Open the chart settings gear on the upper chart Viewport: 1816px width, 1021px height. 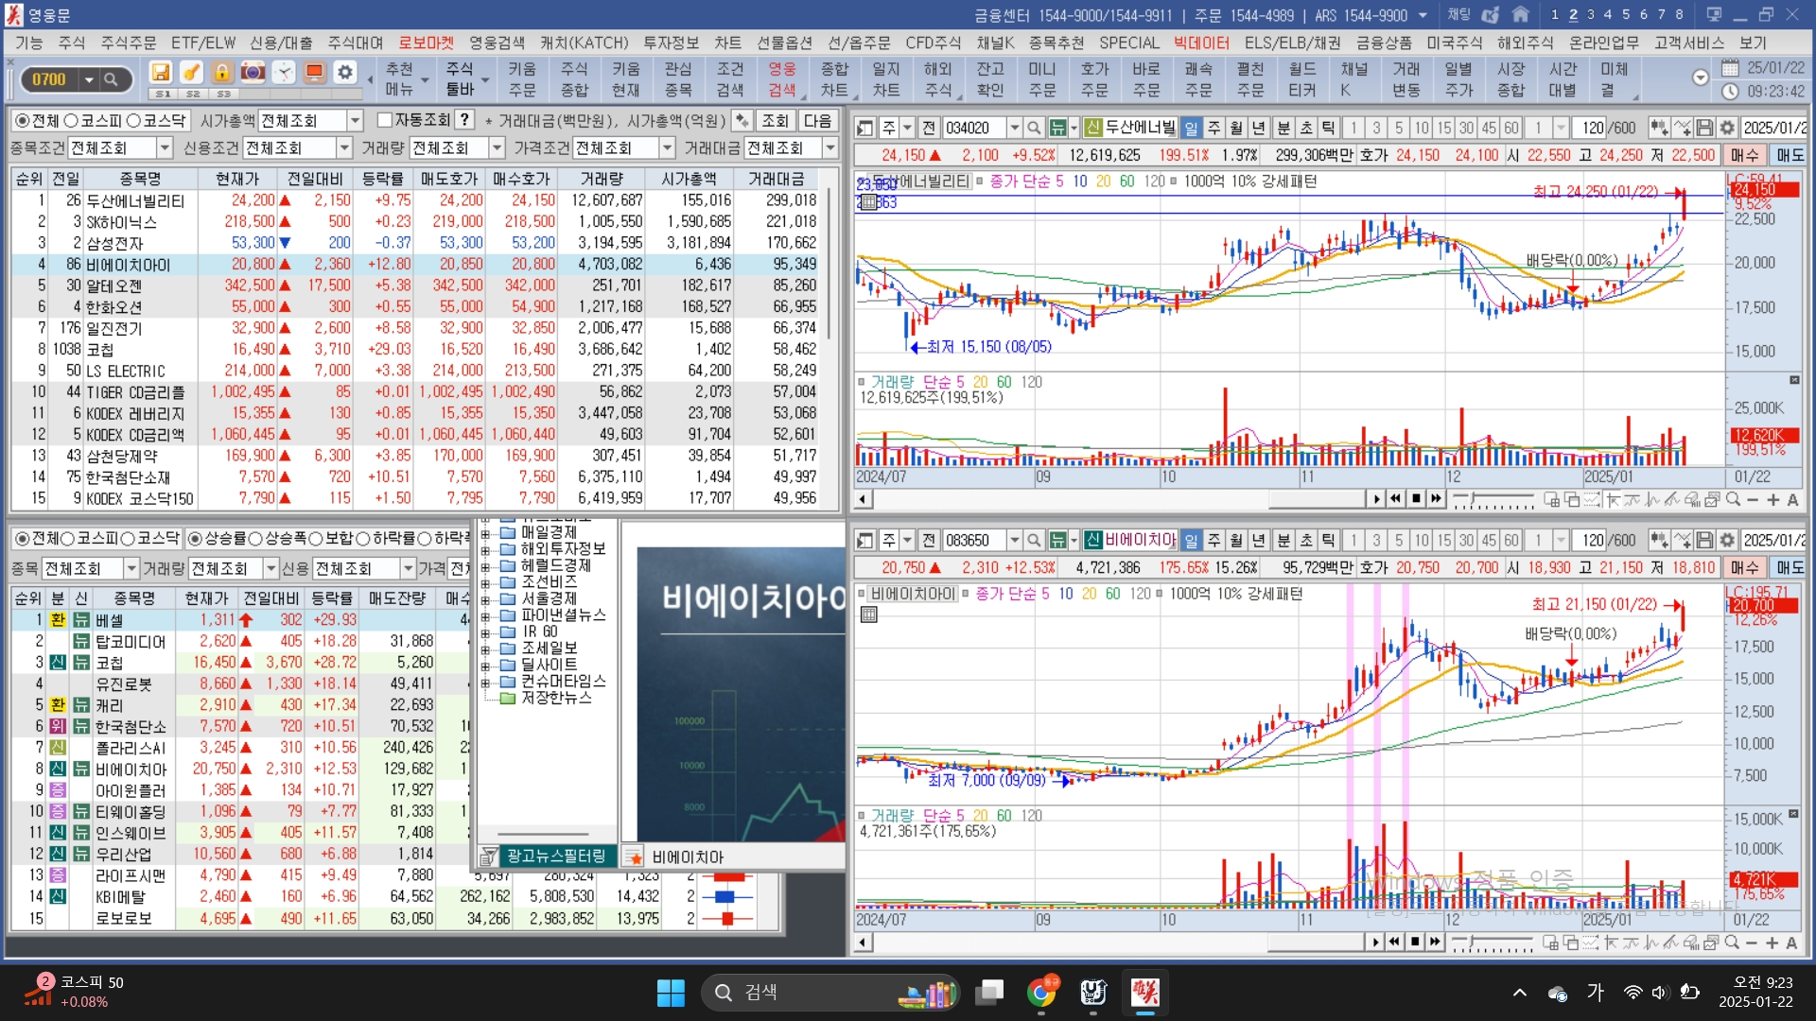tap(1727, 128)
